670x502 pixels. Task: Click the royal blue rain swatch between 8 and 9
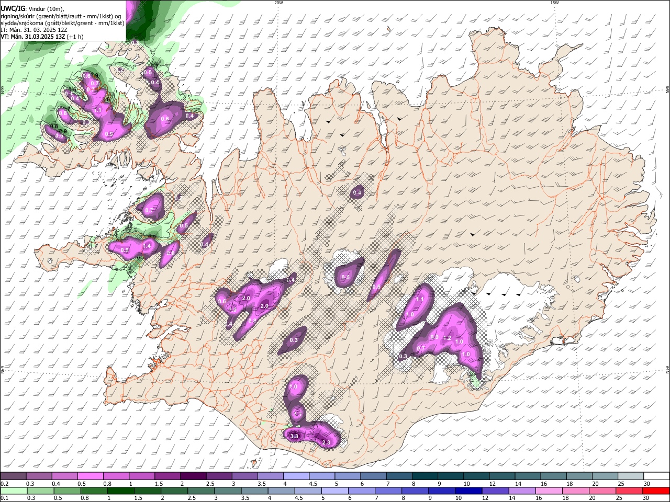(414, 490)
